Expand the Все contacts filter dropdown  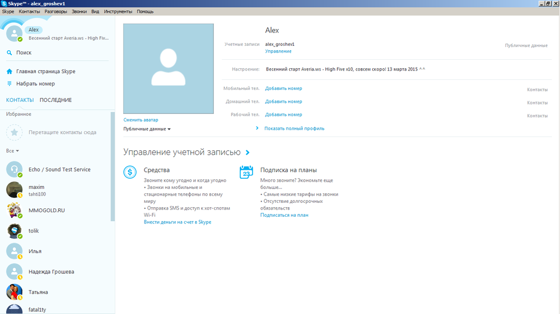[x=12, y=151]
